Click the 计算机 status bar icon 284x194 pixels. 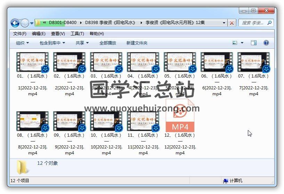click(226, 181)
